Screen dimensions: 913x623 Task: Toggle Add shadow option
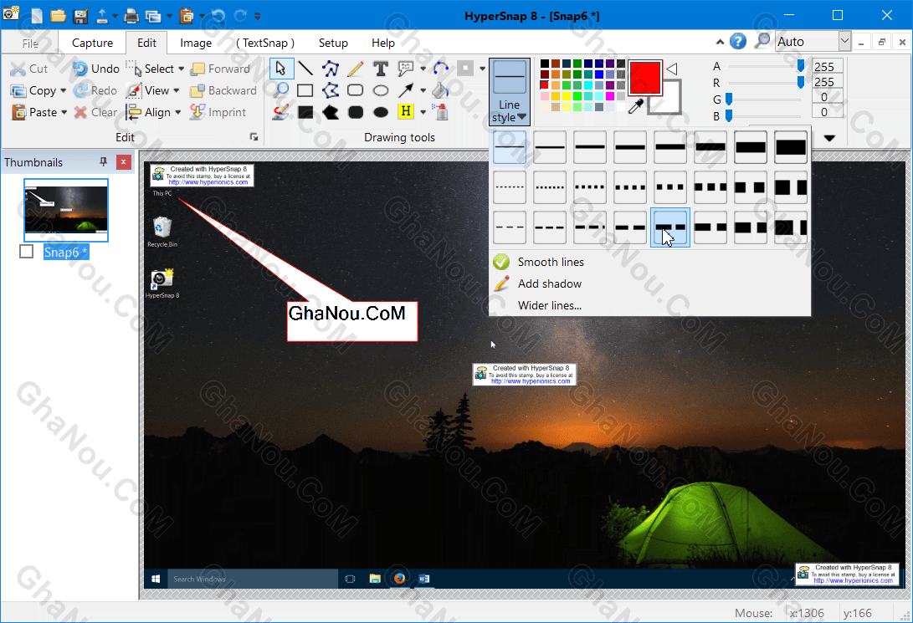(550, 283)
